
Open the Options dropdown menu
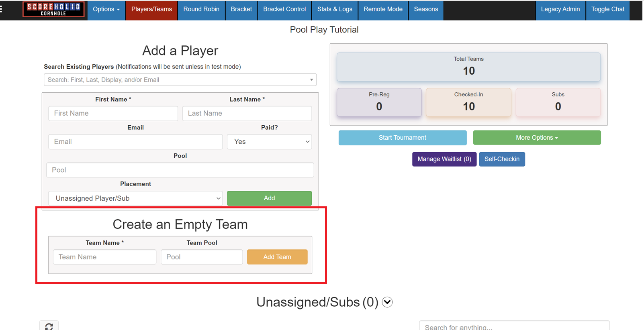106,9
